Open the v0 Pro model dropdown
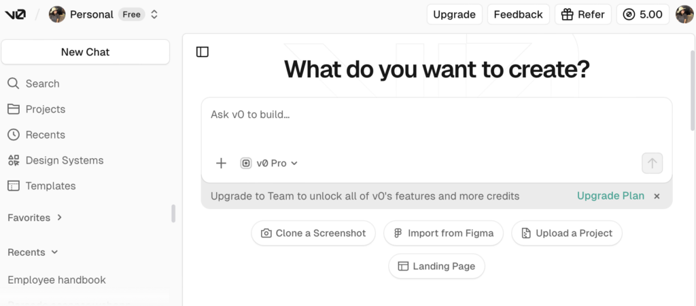 pos(270,163)
